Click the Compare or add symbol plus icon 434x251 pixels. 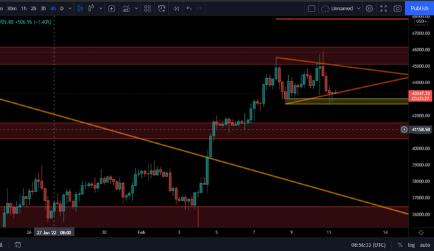[111, 9]
